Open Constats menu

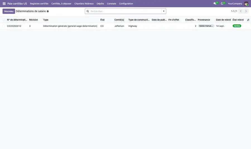111,4
